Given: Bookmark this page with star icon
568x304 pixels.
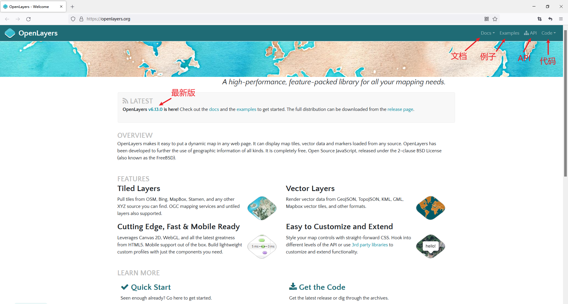Looking at the screenshot, I should (x=495, y=19).
